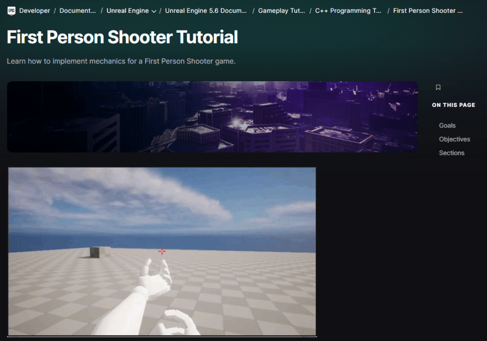Go to the Documentation breadcrumb
Screen dimensions: 487x341
point(77,10)
